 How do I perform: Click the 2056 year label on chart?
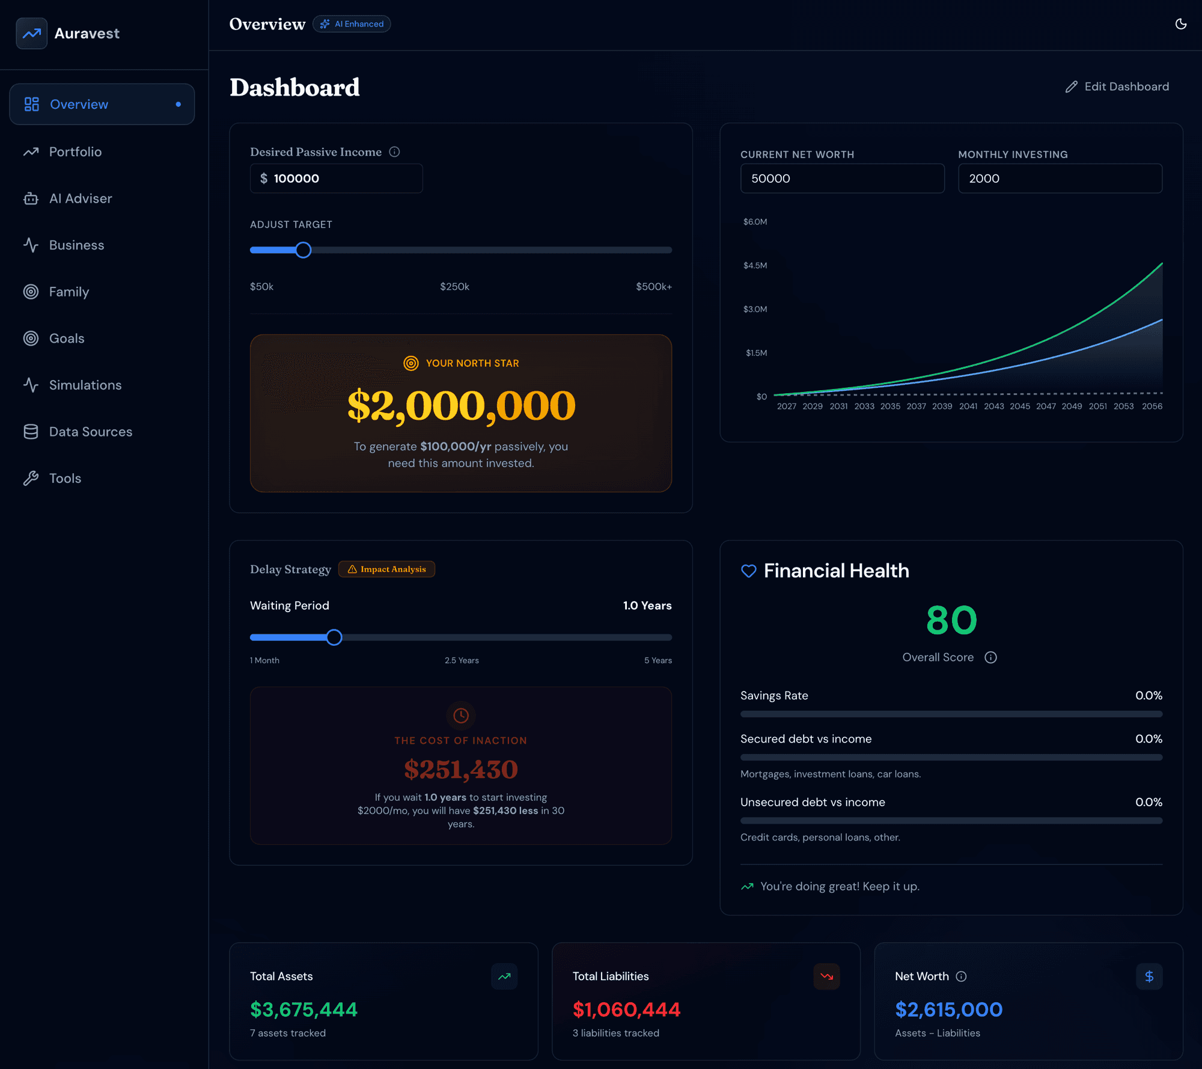pos(1152,406)
